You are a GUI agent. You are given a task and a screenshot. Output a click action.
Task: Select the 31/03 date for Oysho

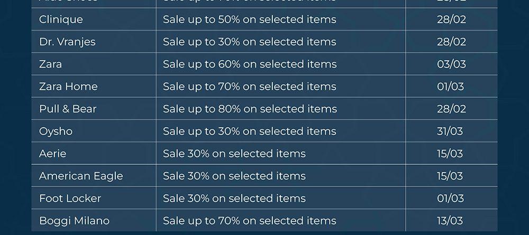pyautogui.click(x=450, y=131)
